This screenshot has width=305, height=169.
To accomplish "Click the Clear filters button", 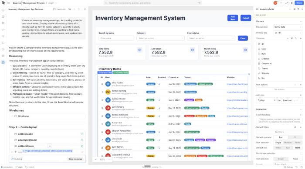I will click(x=243, y=38).
